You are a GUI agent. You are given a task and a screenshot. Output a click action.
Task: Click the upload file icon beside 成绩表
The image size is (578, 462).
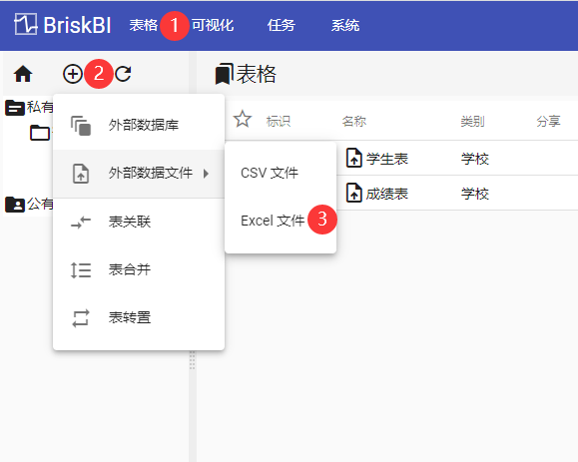(353, 193)
